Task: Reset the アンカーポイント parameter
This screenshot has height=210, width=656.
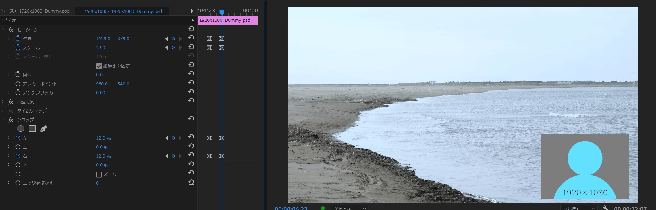Action: click(191, 83)
